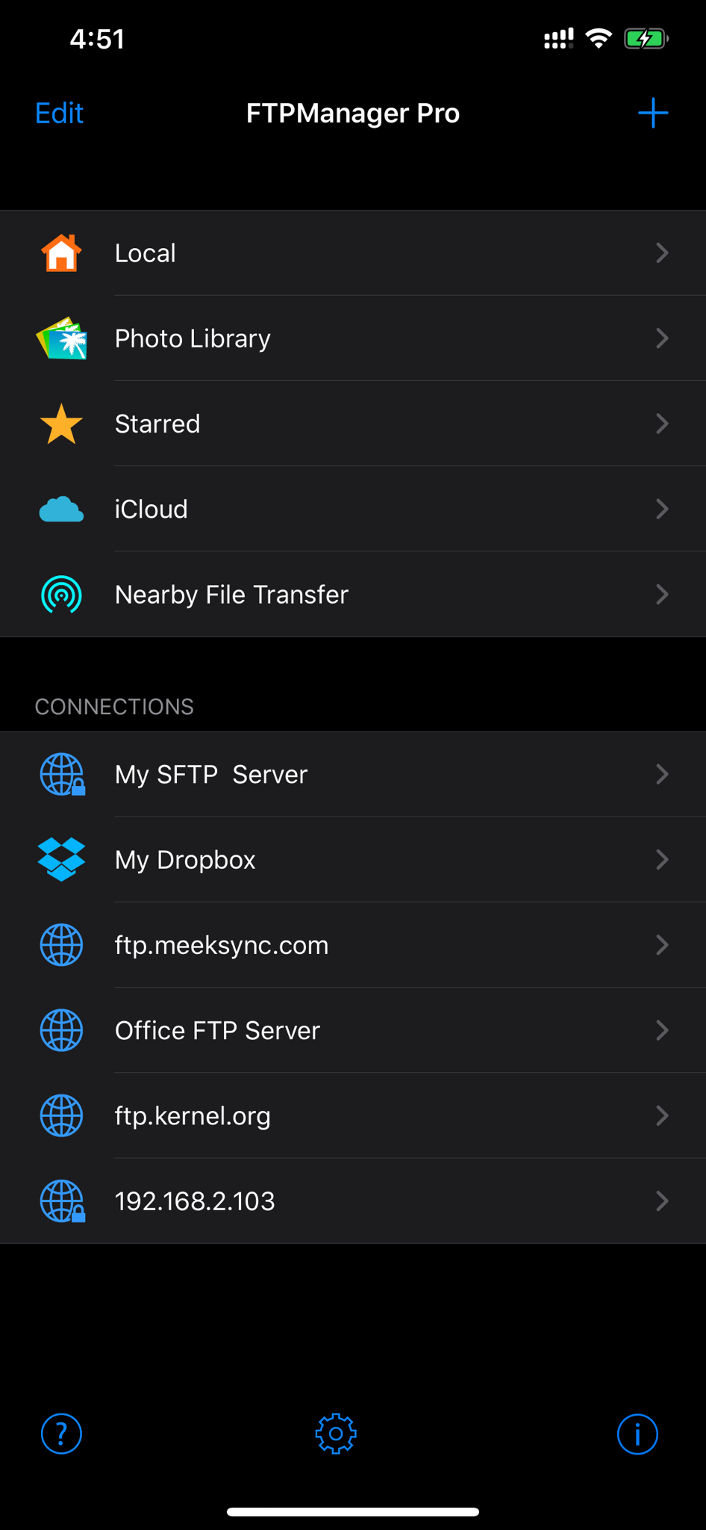This screenshot has height=1530, width=706.
Task: Open the 192.168.2.103 connection
Action: (353, 1201)
